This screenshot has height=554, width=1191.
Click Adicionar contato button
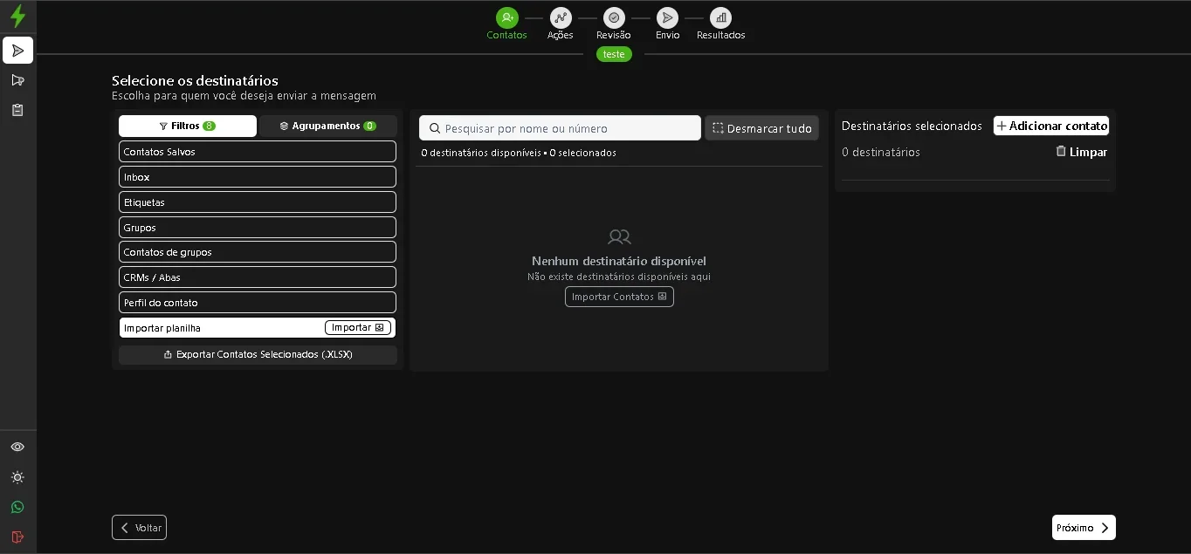coord(1051,126)
